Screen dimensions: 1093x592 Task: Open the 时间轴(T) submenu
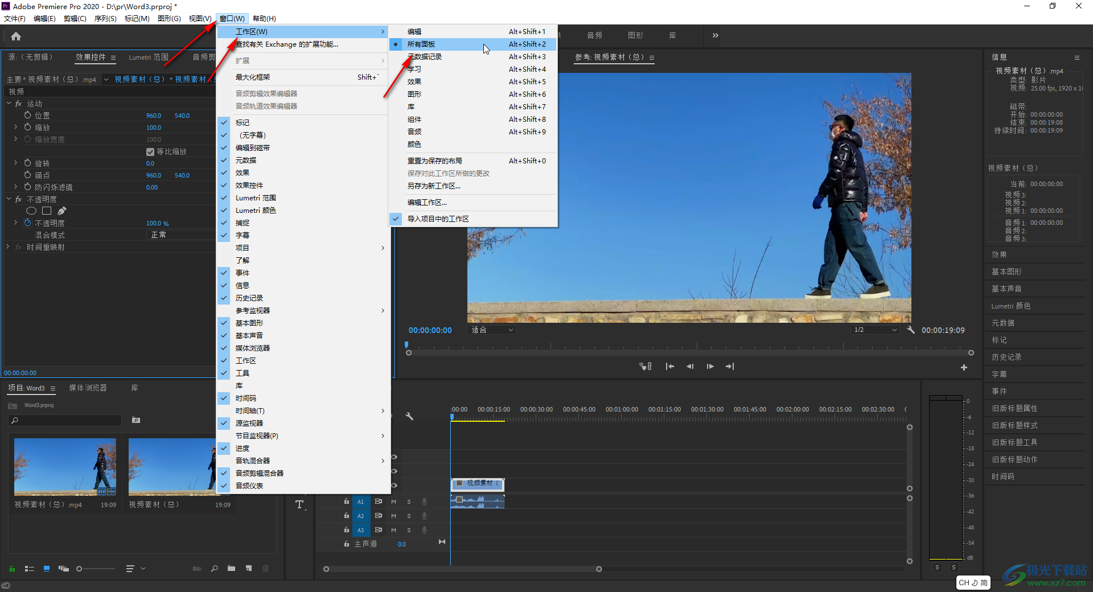303,410
